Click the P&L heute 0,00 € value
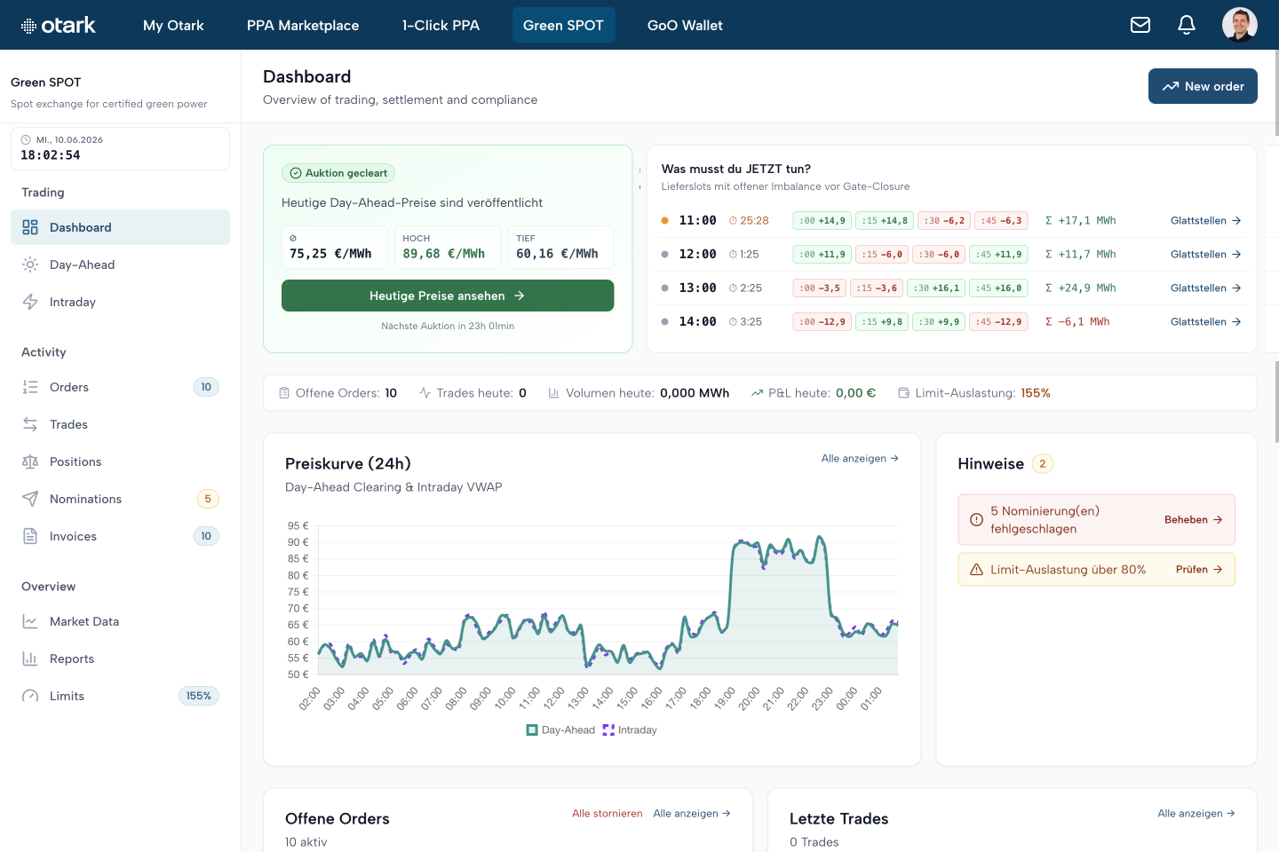Screen dimensions: 1279x852 pos(856,393)
